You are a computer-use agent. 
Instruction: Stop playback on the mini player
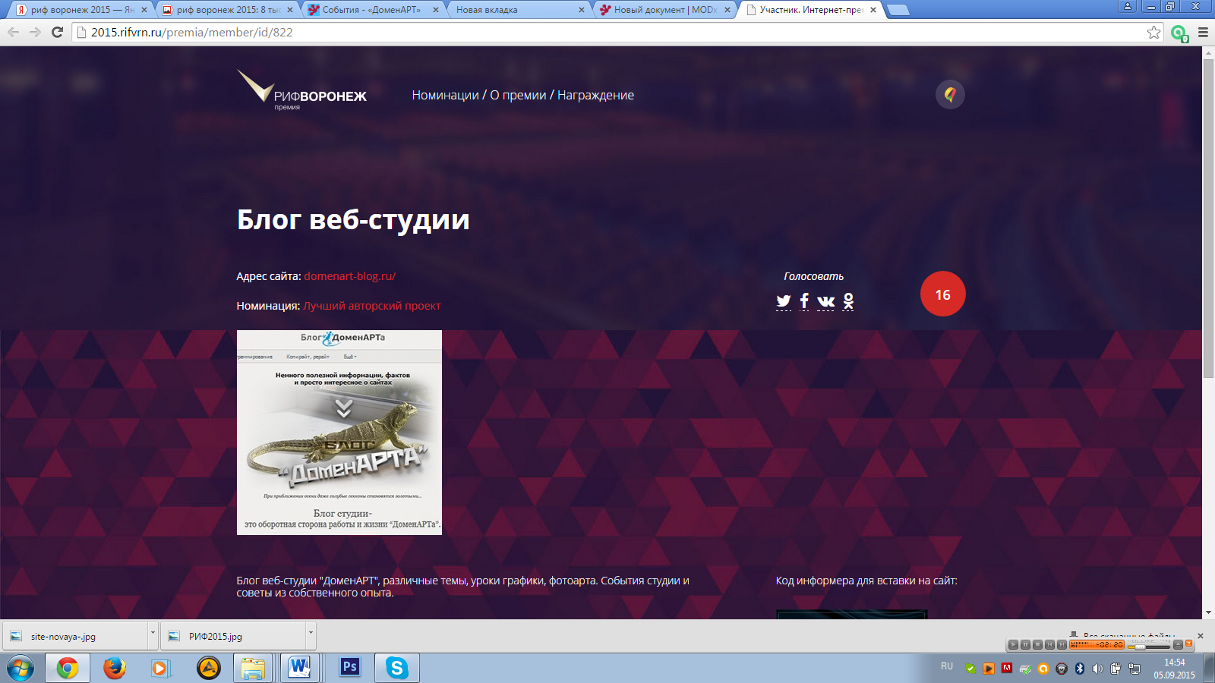pyautogui.click(x=1037, y=644)
